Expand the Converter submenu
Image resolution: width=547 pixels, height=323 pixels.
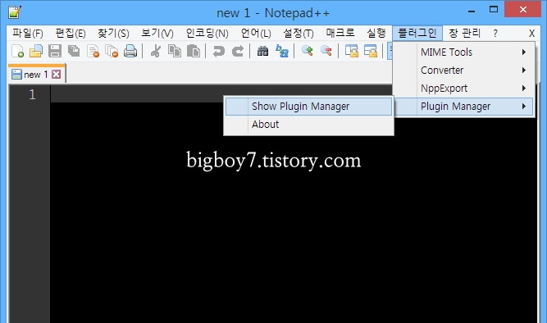tap(464, 71)
